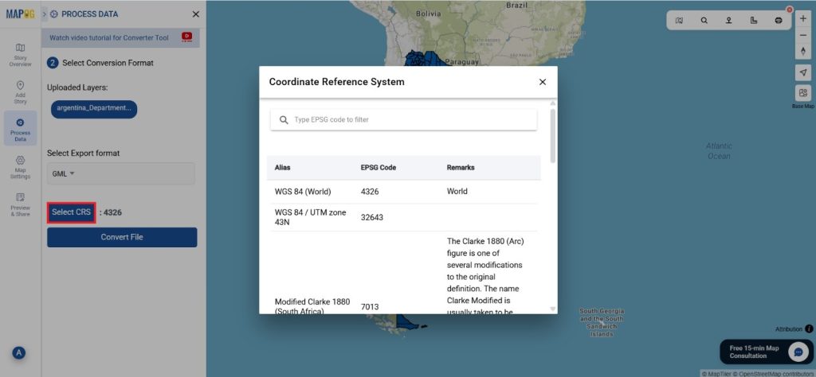Collapse the Process Data panel chevron
Image resolution: width=816 pixels, height=377 pixels.
click(45, 14)
